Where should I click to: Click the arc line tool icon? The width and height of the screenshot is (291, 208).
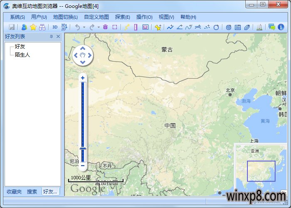(198, 27)
